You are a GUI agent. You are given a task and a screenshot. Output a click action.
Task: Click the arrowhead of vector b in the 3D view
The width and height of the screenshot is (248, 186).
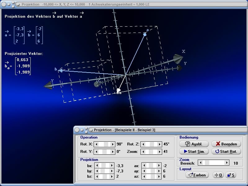tap(60, 70)
